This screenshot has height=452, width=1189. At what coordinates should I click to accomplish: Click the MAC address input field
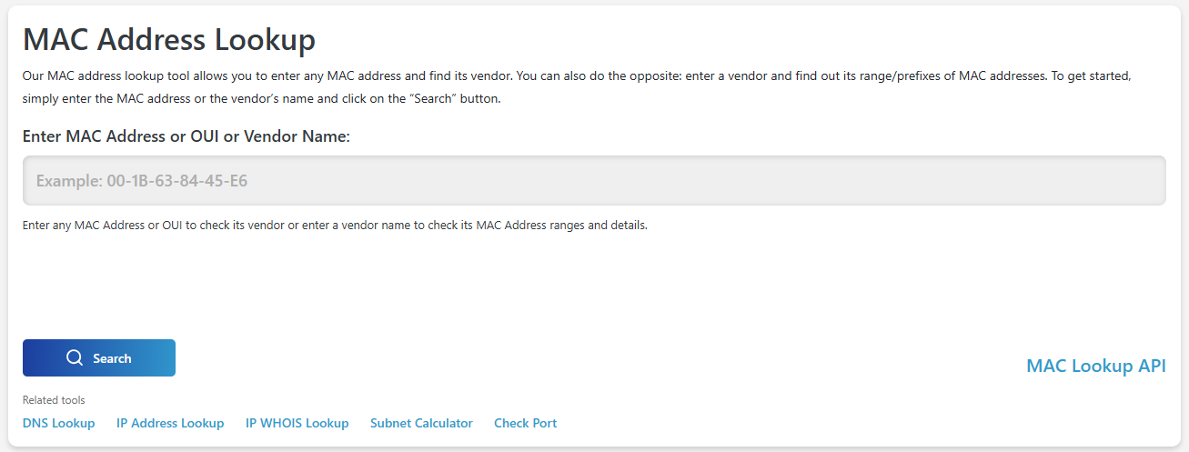click(594, 180)
